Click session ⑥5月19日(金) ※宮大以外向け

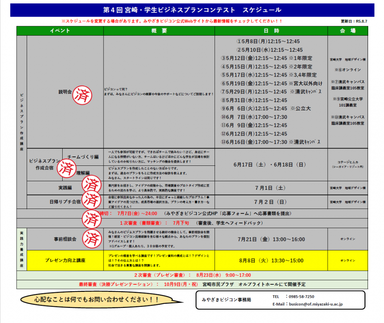tap(271, 84)
